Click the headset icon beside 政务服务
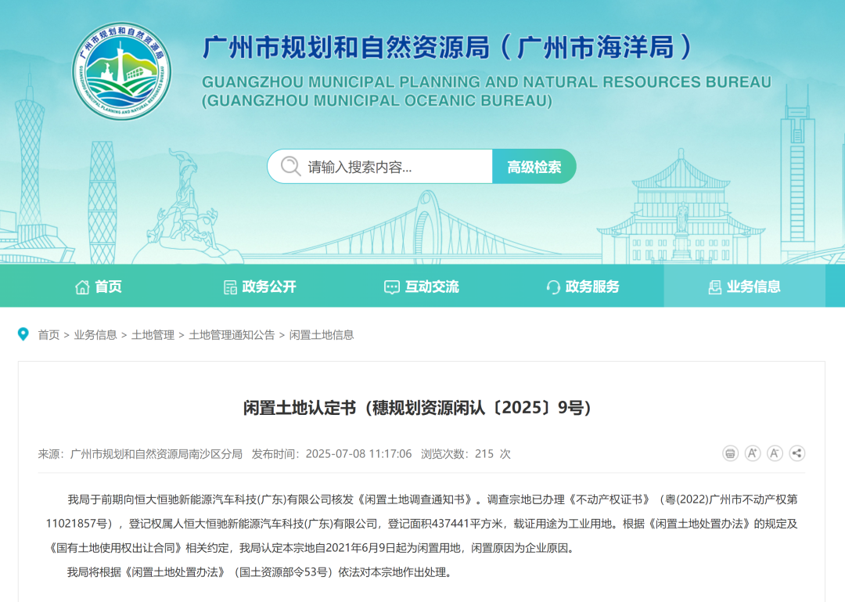This screenshot has width=845, height=602. click(553, 287)
